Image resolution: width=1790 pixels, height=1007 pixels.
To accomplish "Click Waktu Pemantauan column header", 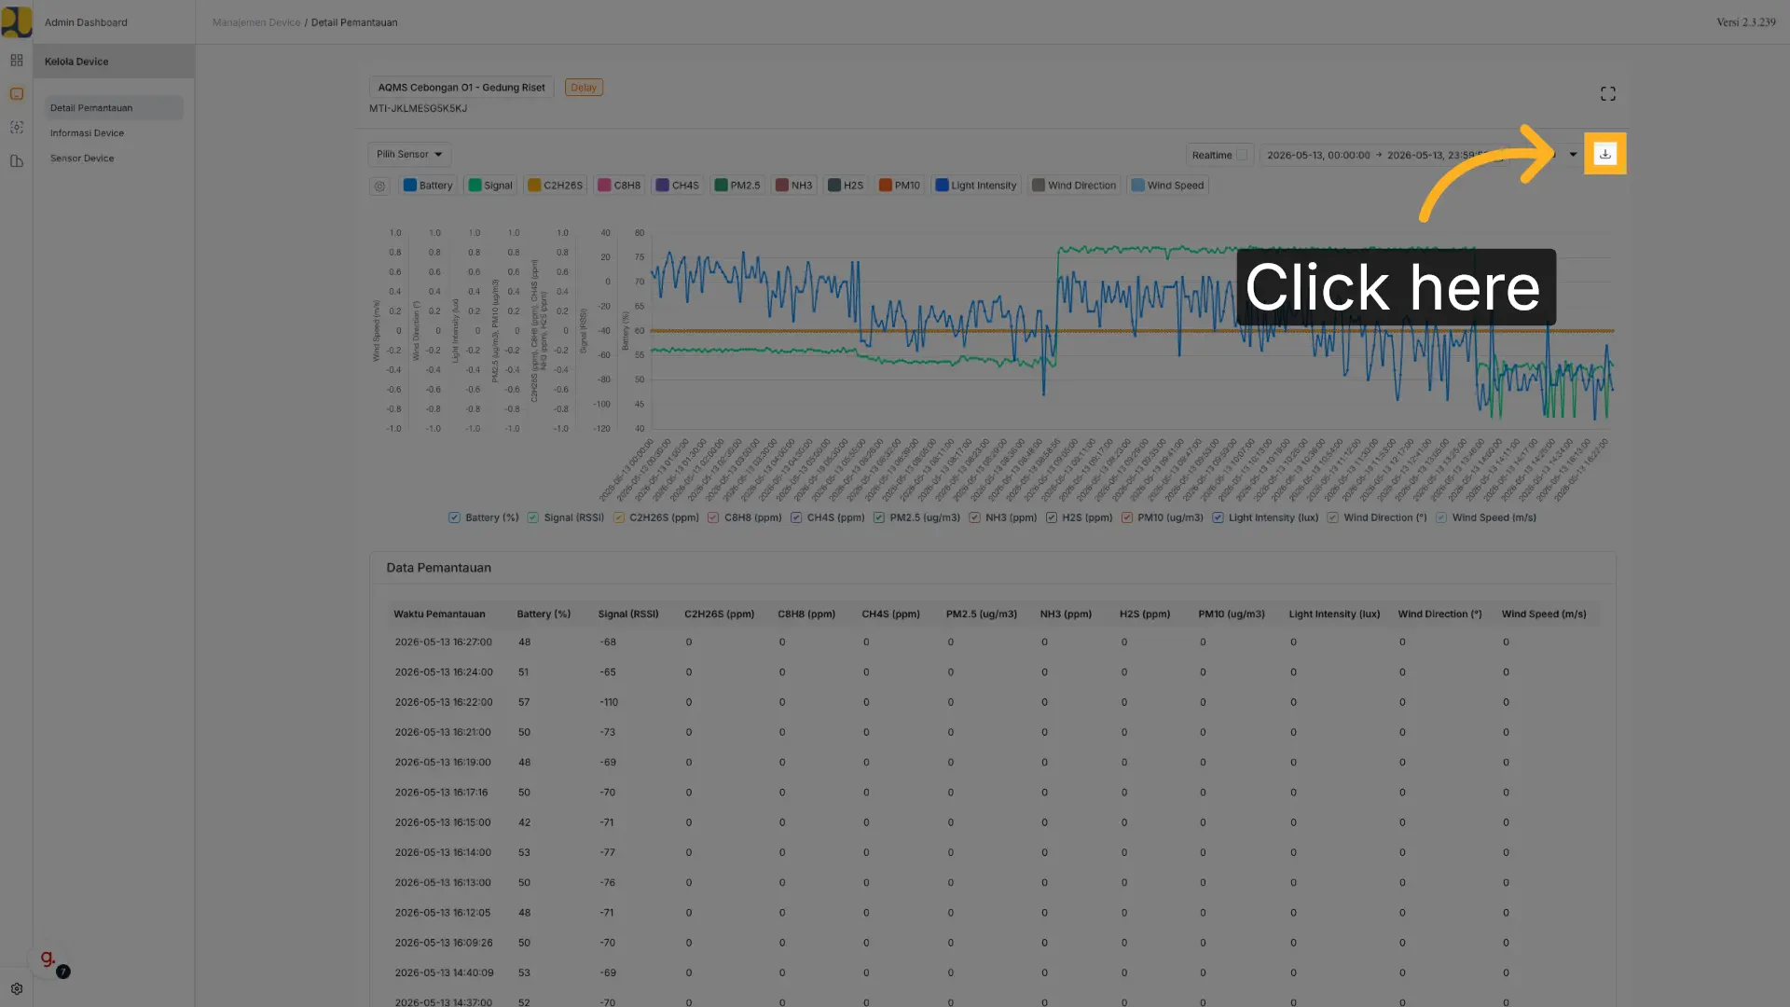I will tap(439, 614).
